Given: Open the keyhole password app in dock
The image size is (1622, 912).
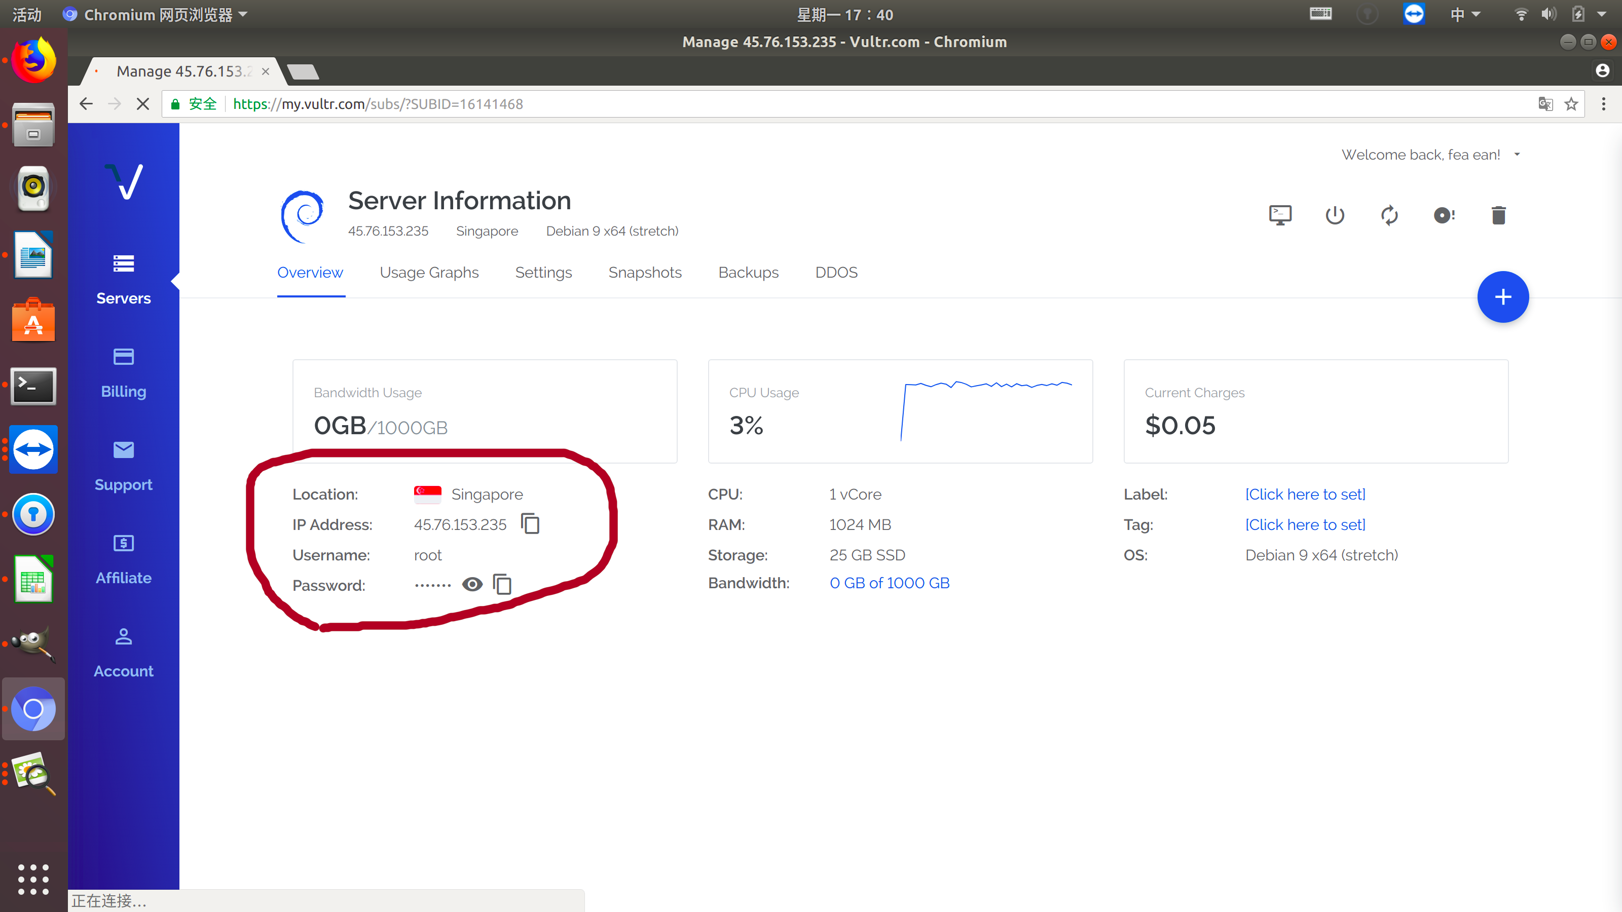Looking at the screenshot, I should 33,514.
